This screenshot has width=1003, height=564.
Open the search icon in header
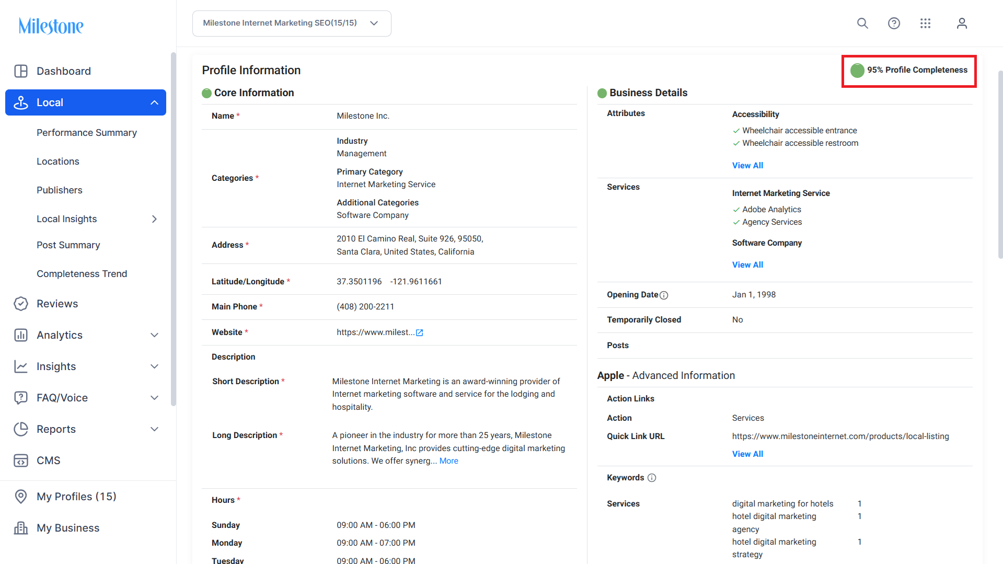click(x=862, y=24)
